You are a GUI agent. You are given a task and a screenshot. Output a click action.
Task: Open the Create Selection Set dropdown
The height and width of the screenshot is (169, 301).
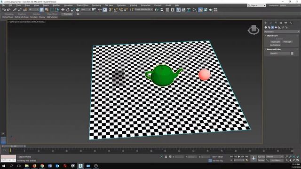(x=143, y=9)
